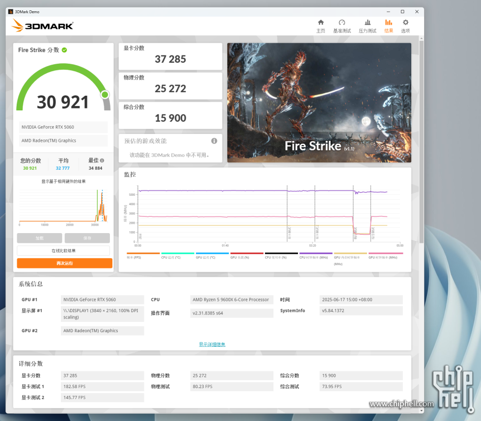481x421 pixels.
Task: Click 您的分数 value 30 921
Action: 30,168
